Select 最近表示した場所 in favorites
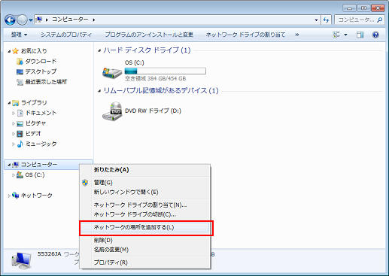 point(46,82)
